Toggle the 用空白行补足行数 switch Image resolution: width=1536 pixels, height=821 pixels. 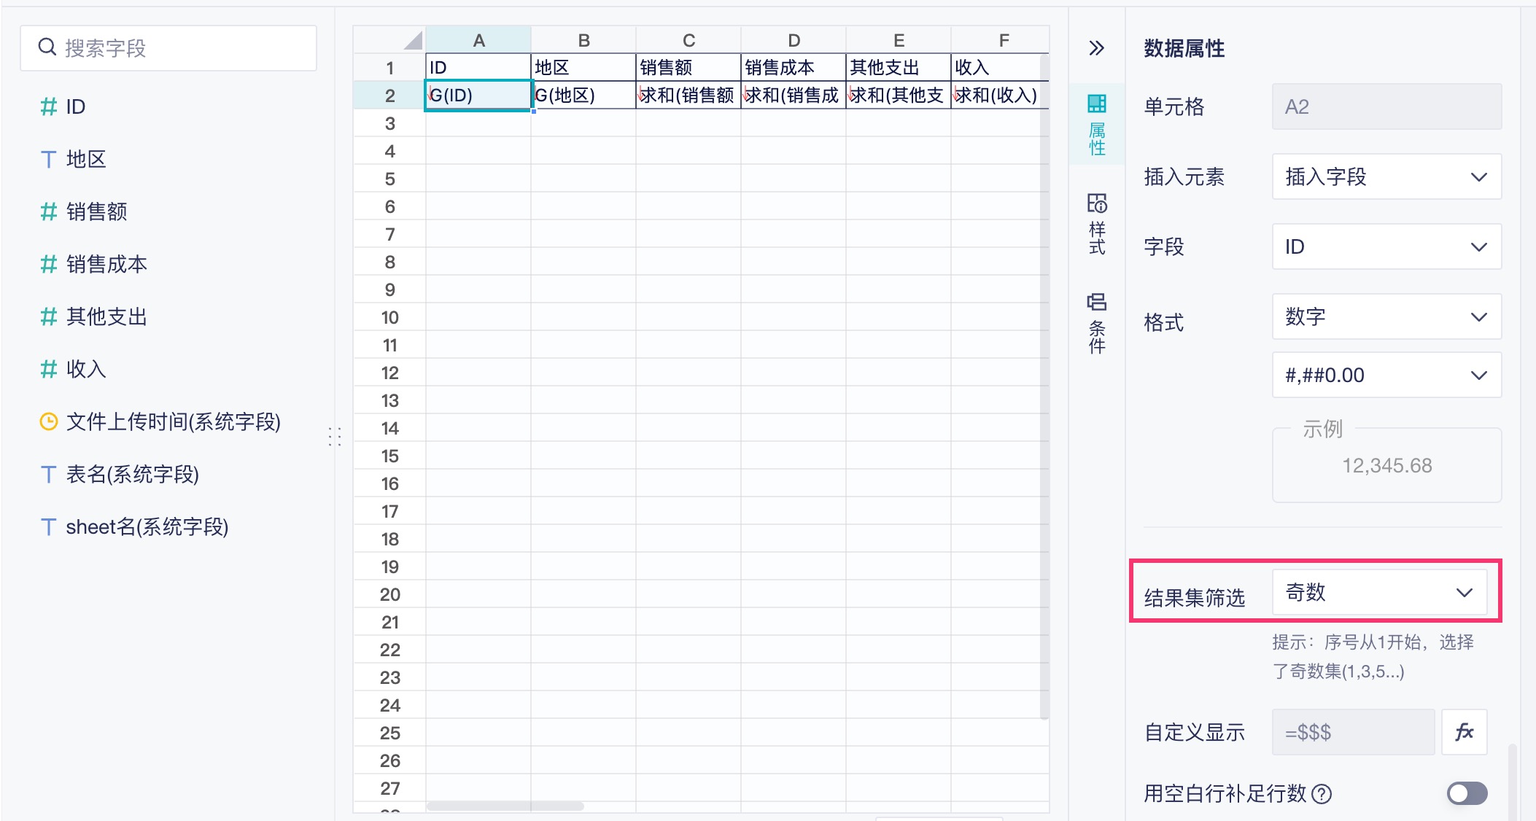click(1467, 793)
